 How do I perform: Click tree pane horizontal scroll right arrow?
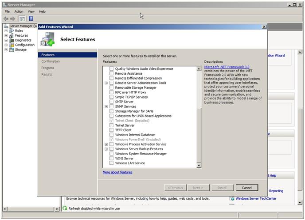point(57,209)
